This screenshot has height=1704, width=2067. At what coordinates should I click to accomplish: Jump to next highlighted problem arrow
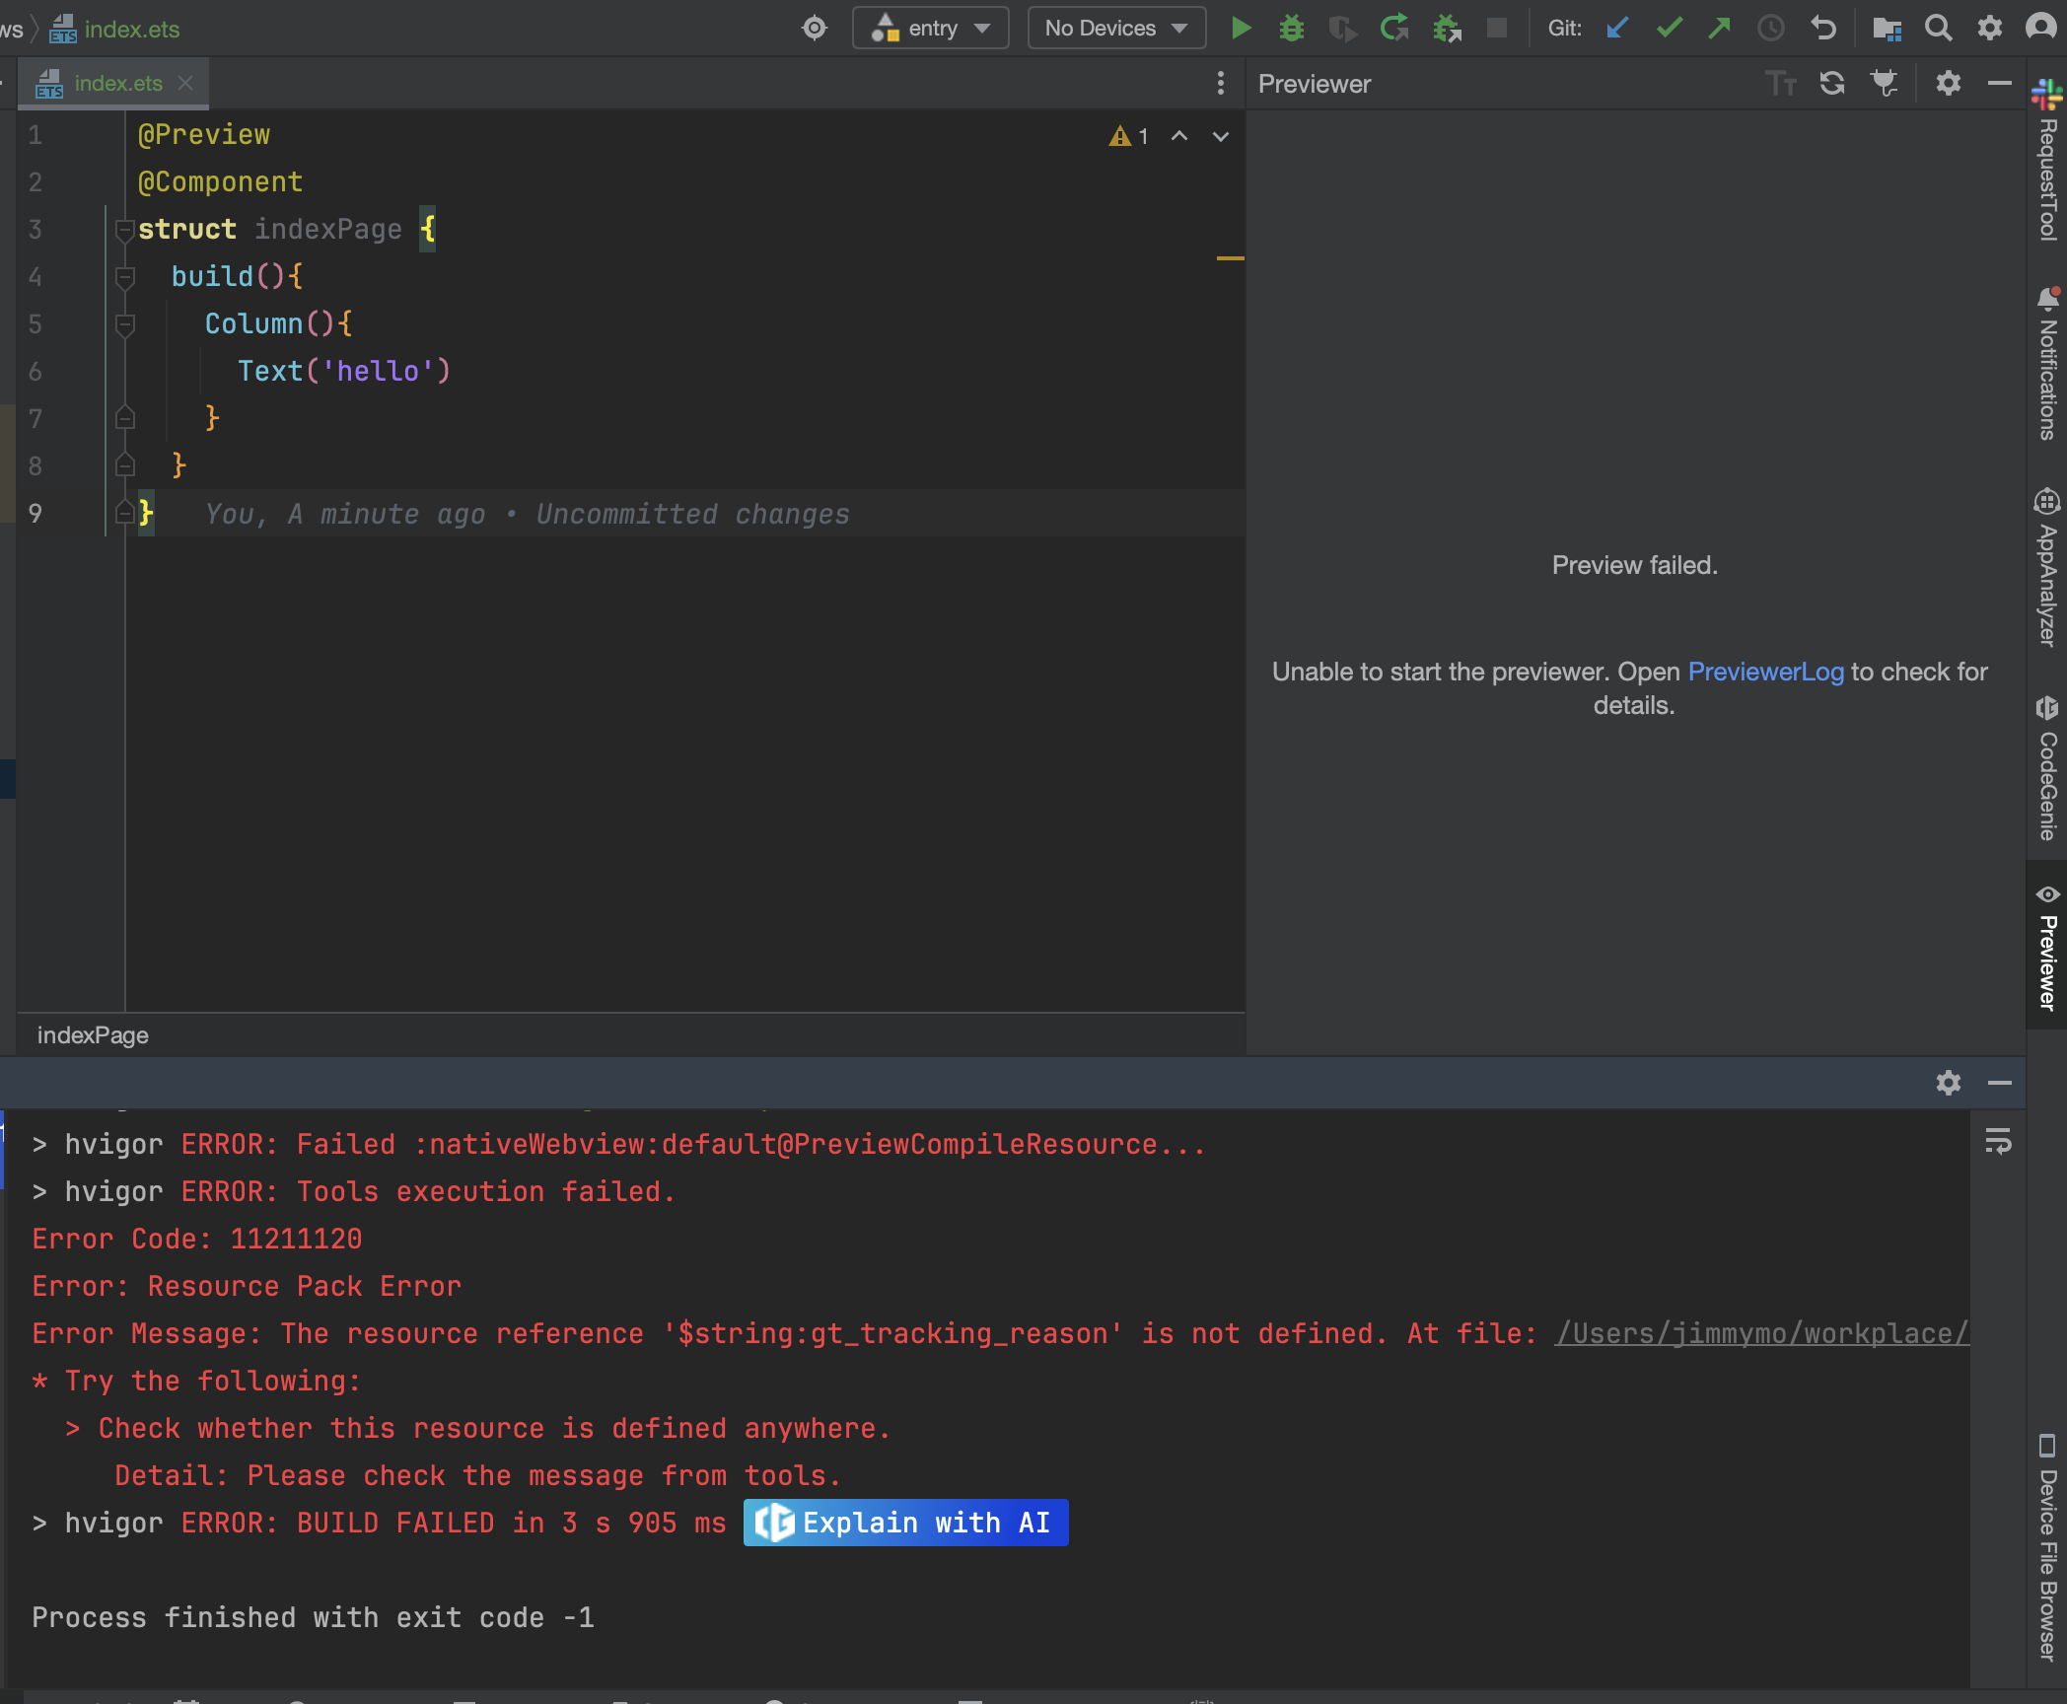pyautogui.click(x=1221, y=136)
